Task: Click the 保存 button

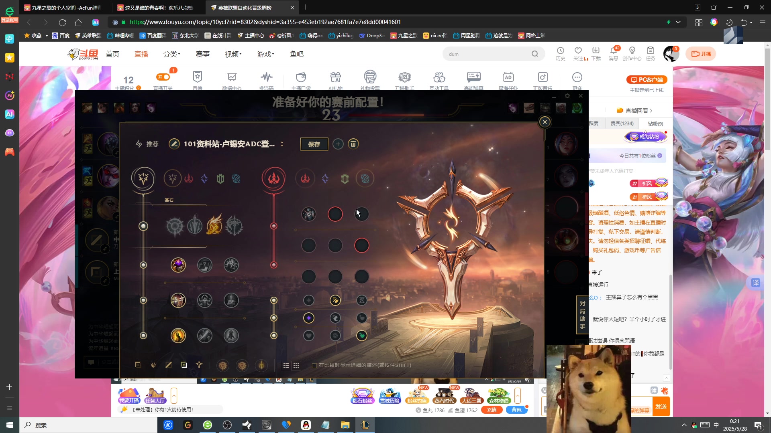Action: coord(314,144)
